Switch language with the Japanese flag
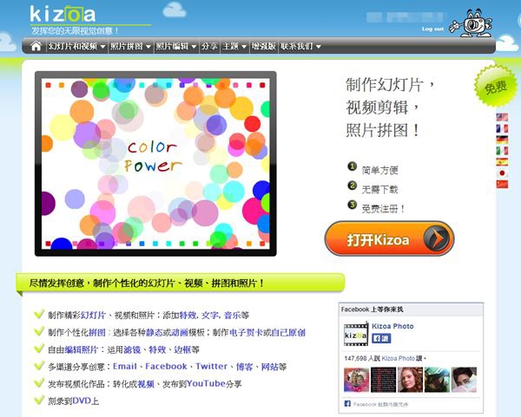The image size is (521, 417). pos(502,173)
